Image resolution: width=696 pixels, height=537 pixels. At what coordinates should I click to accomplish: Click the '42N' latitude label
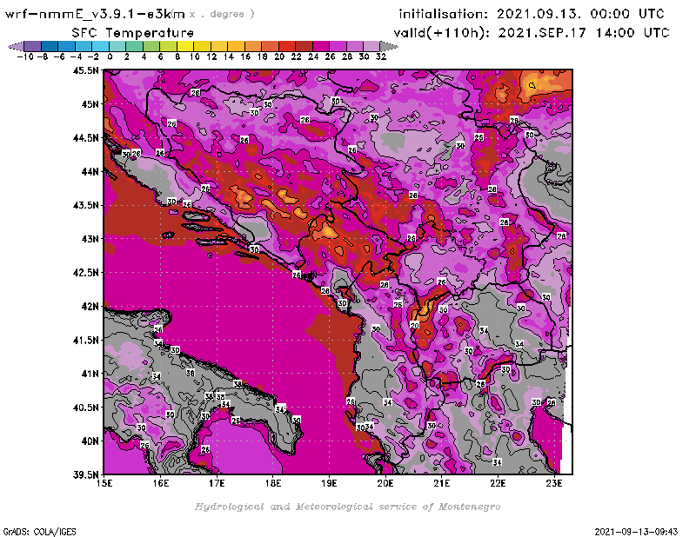coord(90,307)
